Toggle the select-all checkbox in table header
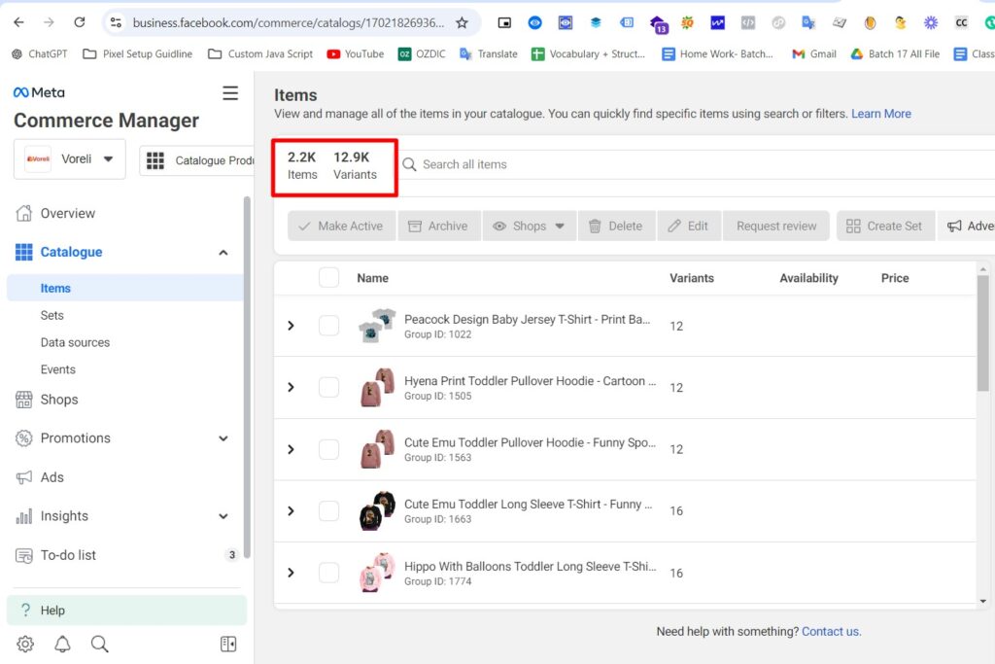This screenshot has width=995, height=664. tap(328, 277)
